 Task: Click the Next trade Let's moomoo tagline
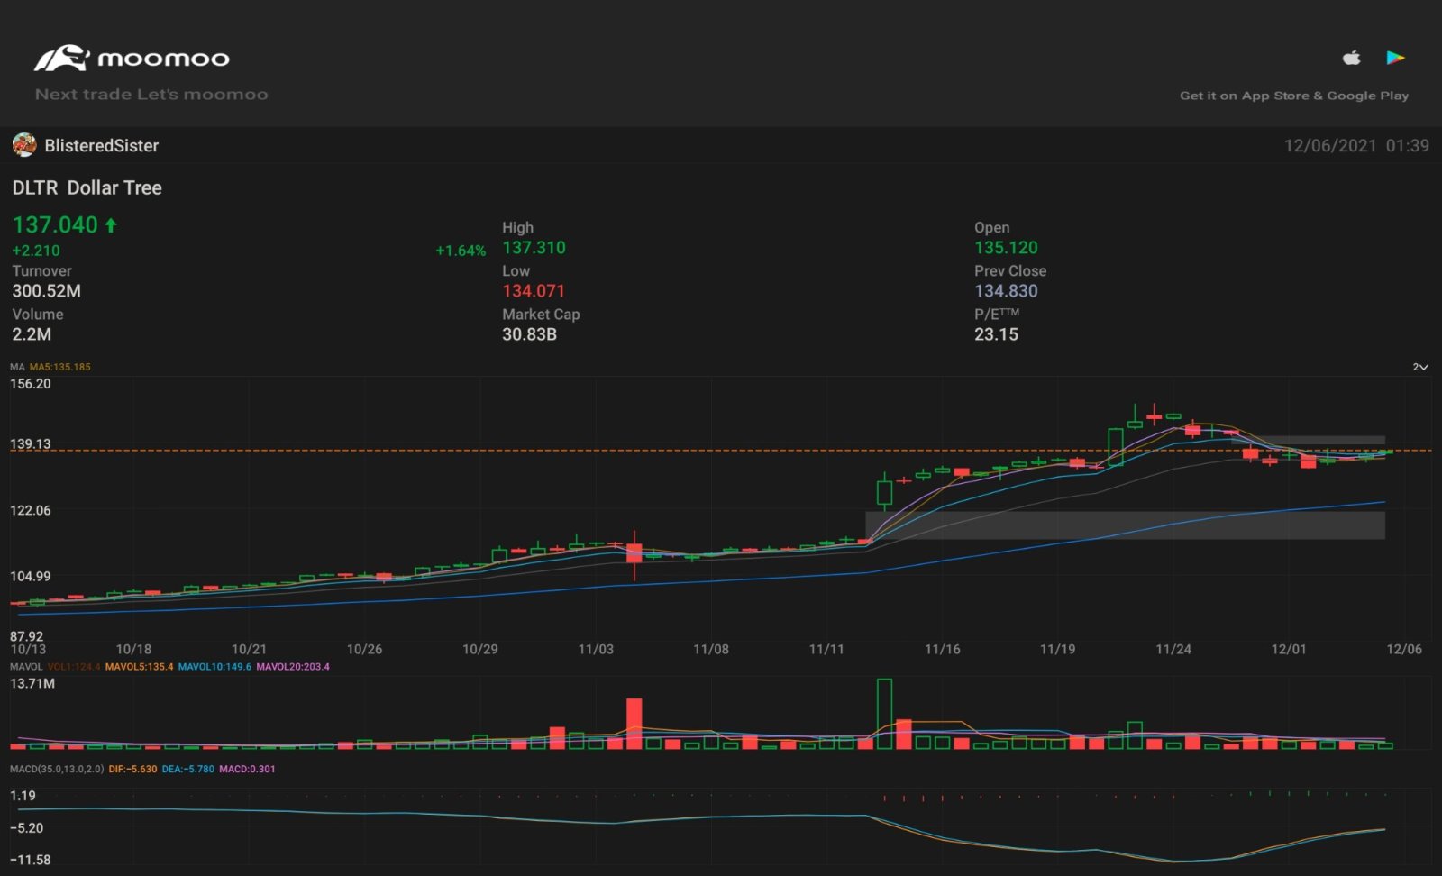pos(151,94)
